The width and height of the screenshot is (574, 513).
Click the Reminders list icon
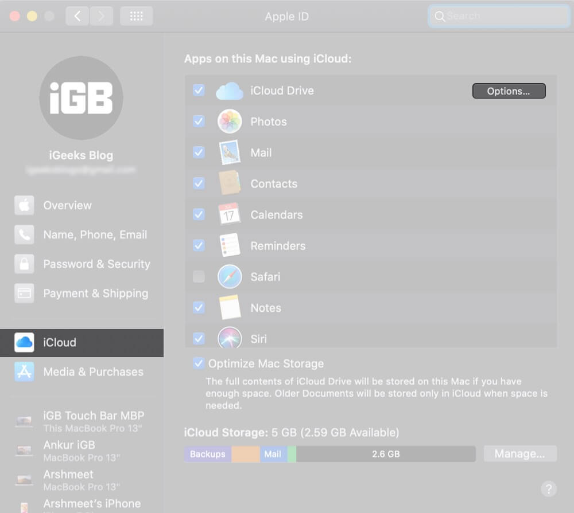(x=230, y=245)
